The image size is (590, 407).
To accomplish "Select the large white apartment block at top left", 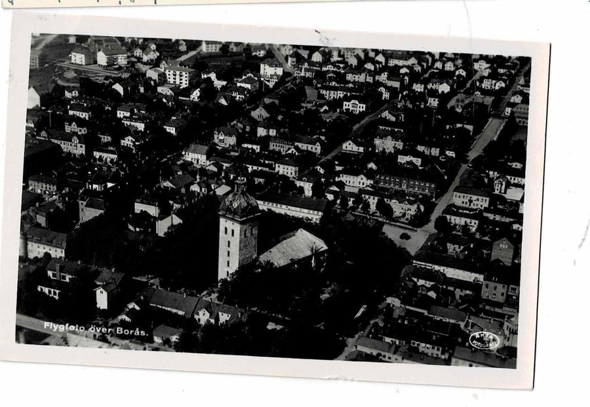I will tap(179, 75).
